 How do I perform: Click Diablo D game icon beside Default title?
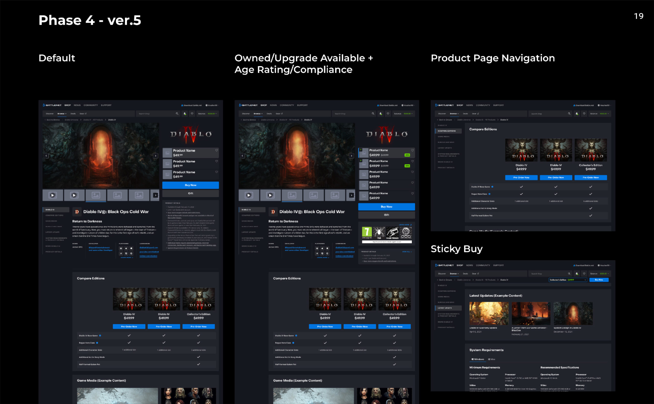(77, 212)
